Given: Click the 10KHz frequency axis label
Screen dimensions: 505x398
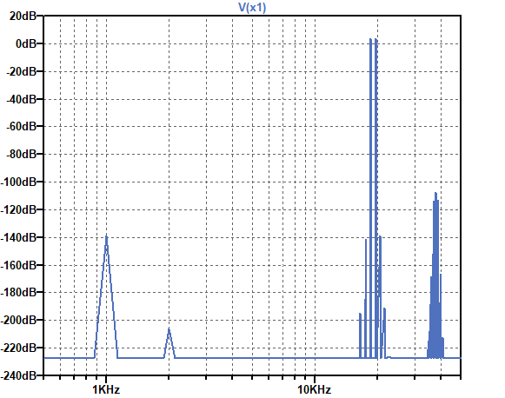Looking at the screenshot, I should (315, 390).
